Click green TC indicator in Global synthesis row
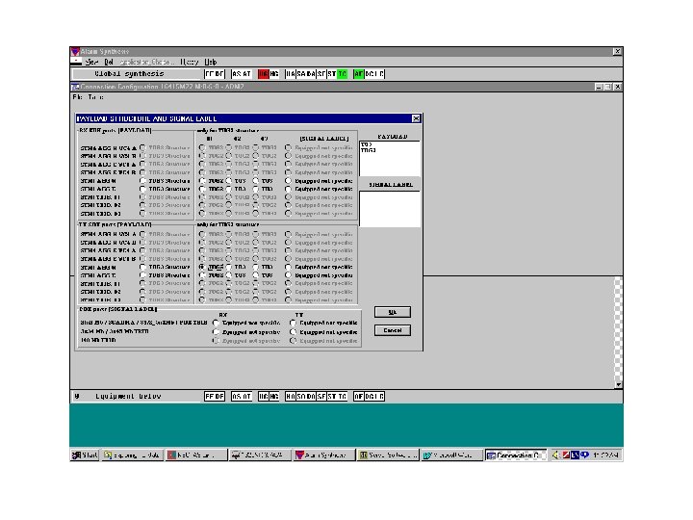The width and height of the screenshot is (693, 520). click(x=342, y=74)
